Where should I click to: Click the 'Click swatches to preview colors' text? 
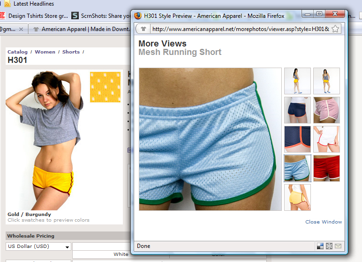click(x=48, y=220)
